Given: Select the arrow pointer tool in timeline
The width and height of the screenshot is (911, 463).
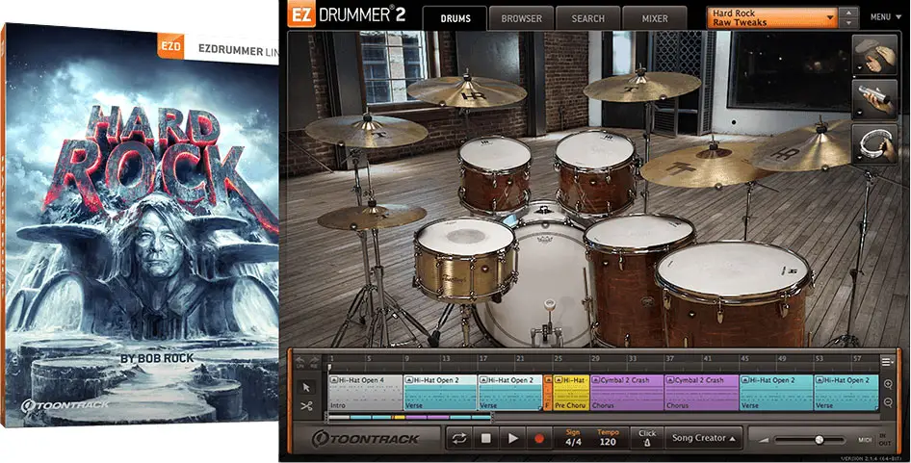Looking at the screenshot, I should [x=307, y=388].
